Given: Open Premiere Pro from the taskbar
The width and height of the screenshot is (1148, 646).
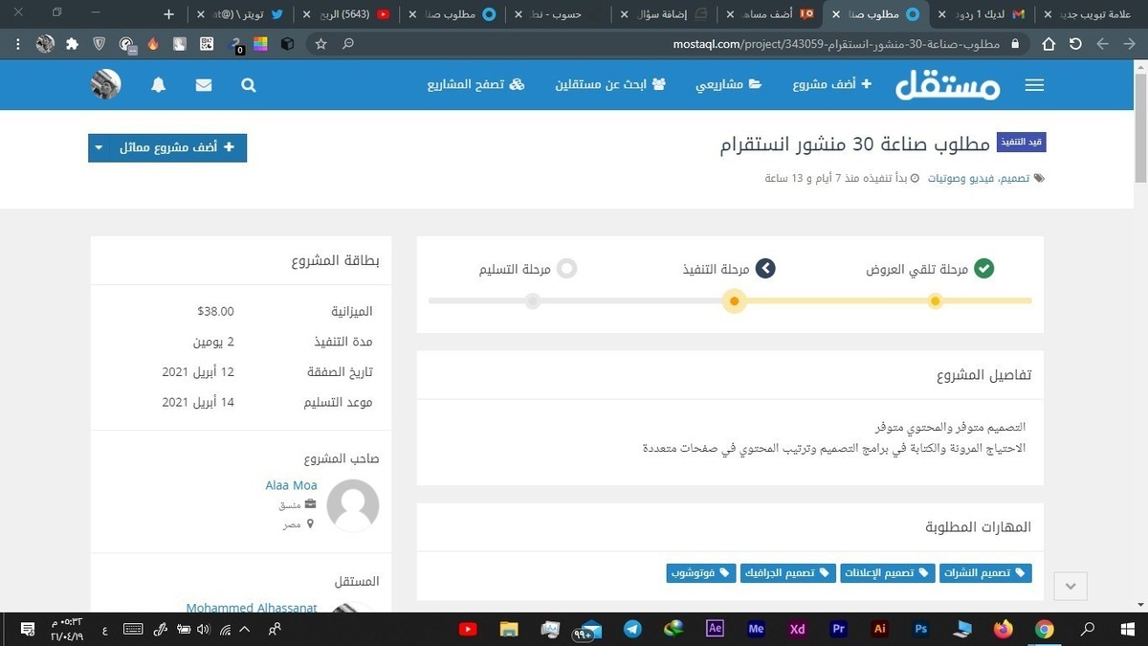Looking at the screenshot, I should [x=839, y=629].
